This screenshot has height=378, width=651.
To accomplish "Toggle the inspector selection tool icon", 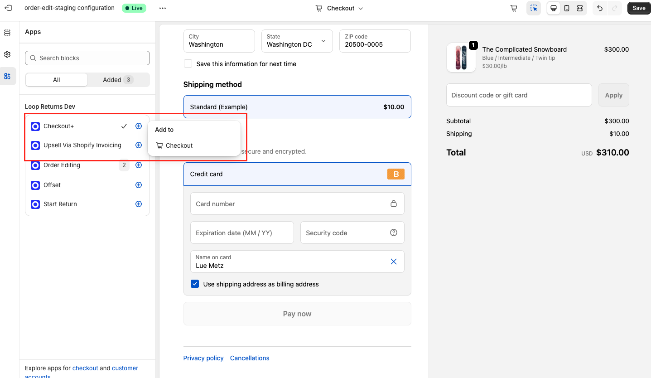I will click(x=534, y=8).
